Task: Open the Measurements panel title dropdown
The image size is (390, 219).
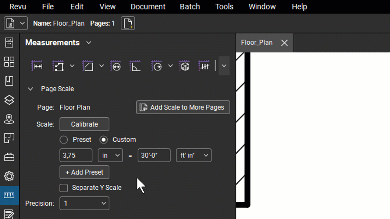Action: (89, 43)
